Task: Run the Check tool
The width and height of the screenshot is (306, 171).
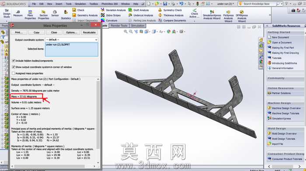Action: click(78, 10)
